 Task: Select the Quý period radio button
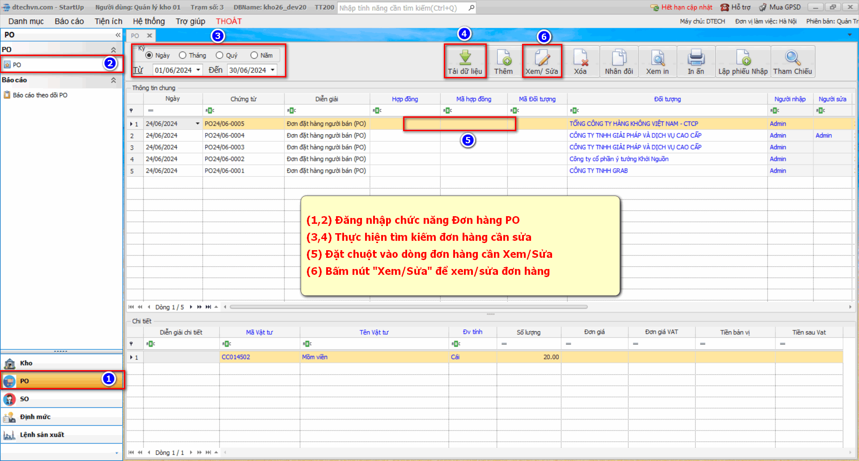(219, 55)
